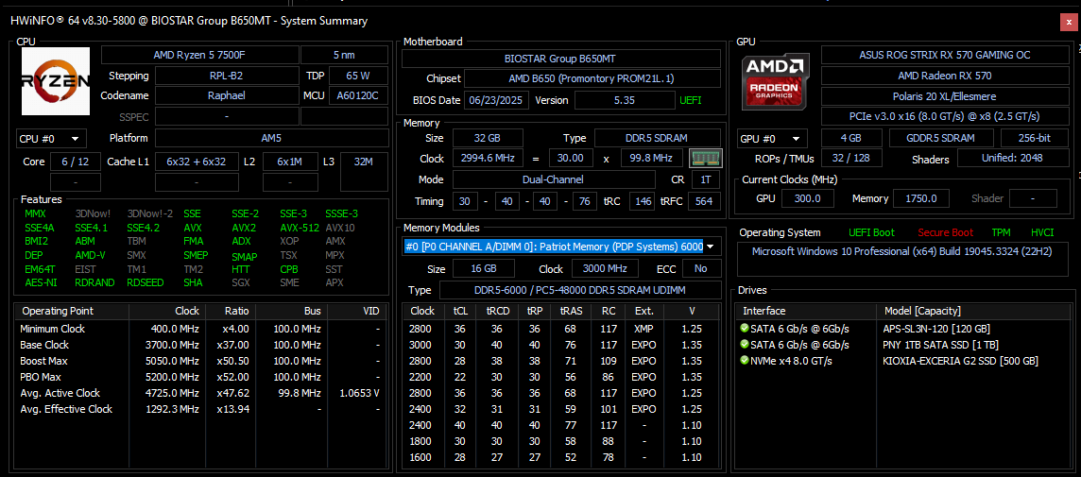Click the DDR5-6000 / PC5-48000 type field
1081x477 pixels.
tap(580, 290)
